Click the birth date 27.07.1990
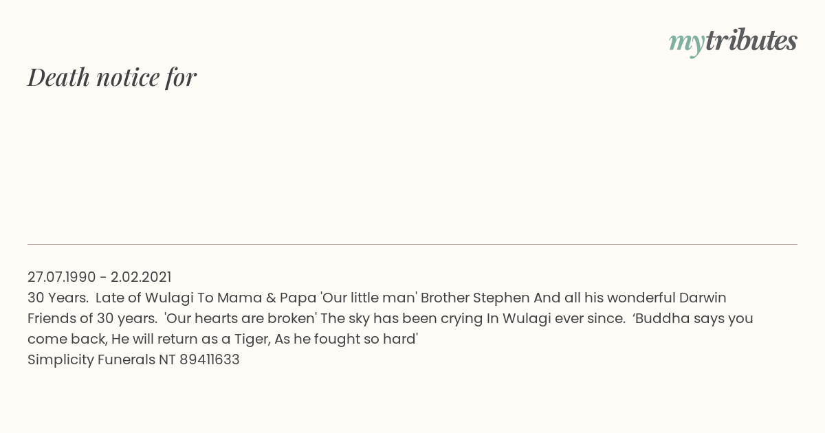The image size is (825, 433). (x=61, y=277)
